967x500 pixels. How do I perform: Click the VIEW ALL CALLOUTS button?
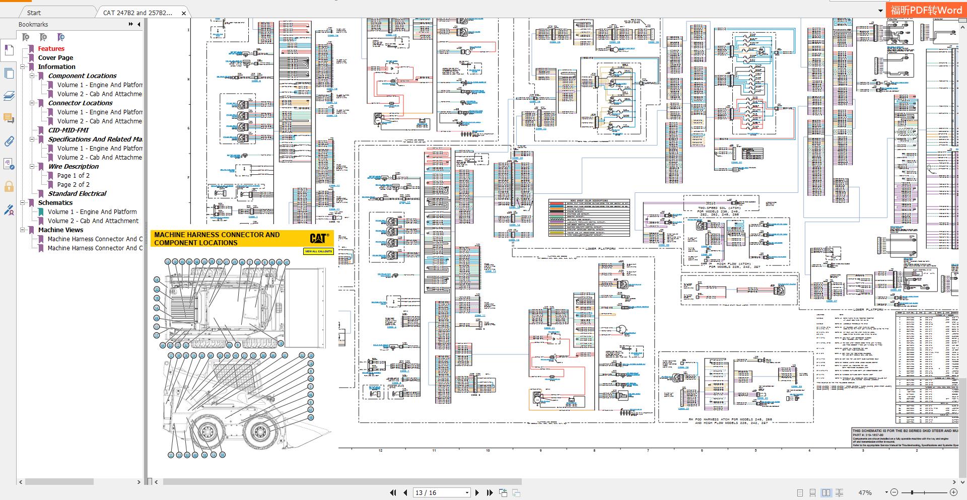pos(318,251)
